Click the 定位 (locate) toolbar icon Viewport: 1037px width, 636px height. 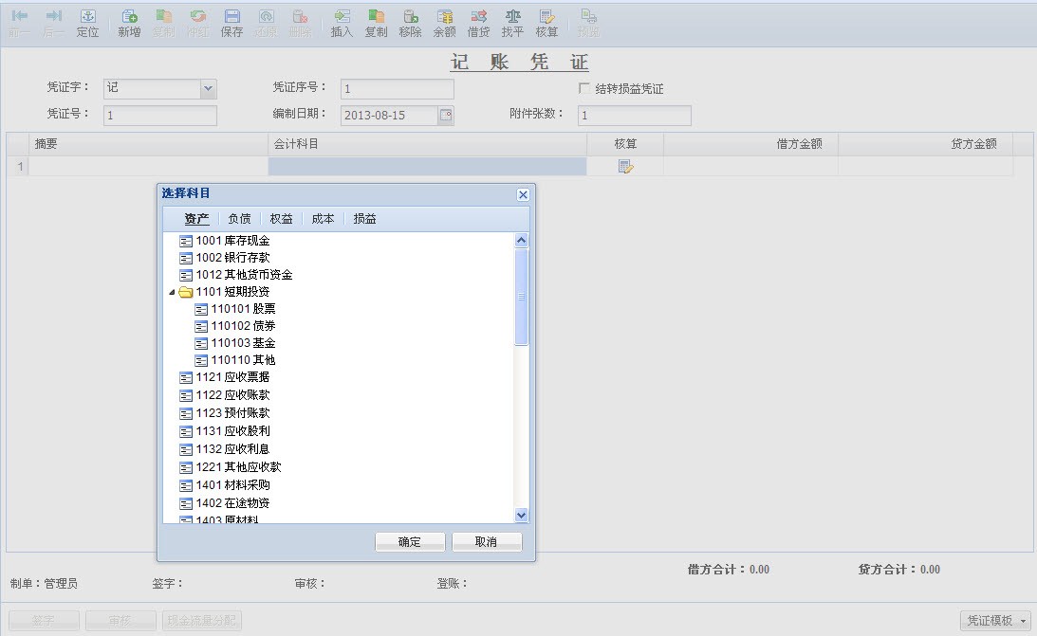[87, 23]
